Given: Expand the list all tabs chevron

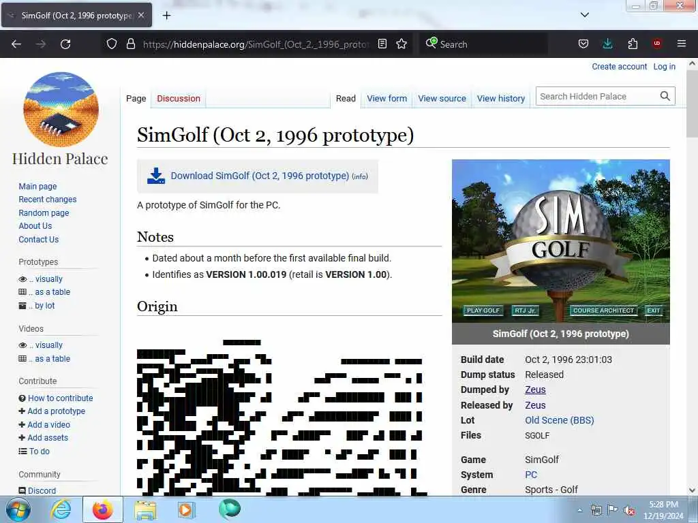Looking at the screenshot, I should [x=585, y=15].
